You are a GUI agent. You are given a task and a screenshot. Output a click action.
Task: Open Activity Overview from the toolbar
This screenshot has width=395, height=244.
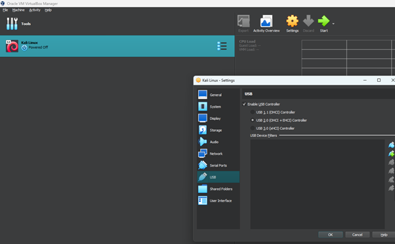tap(266, 24)
